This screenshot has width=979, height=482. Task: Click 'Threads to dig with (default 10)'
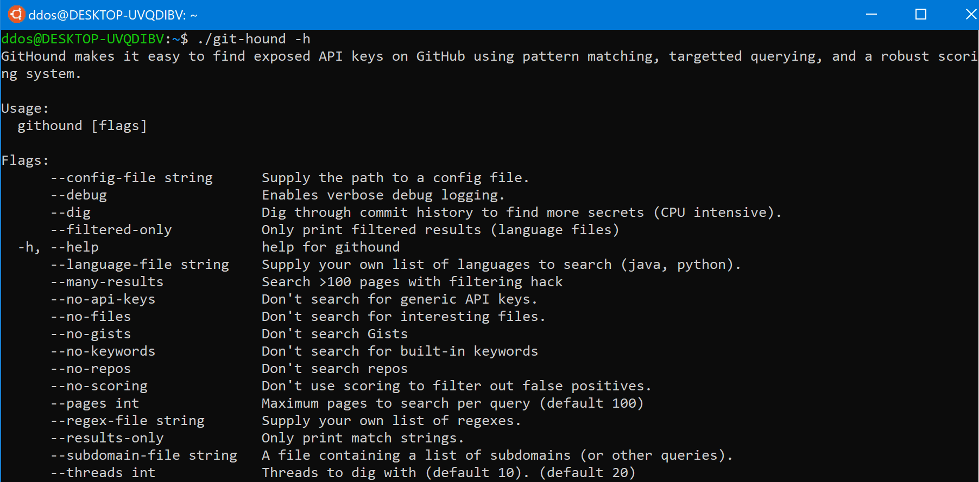coord(449,473)
